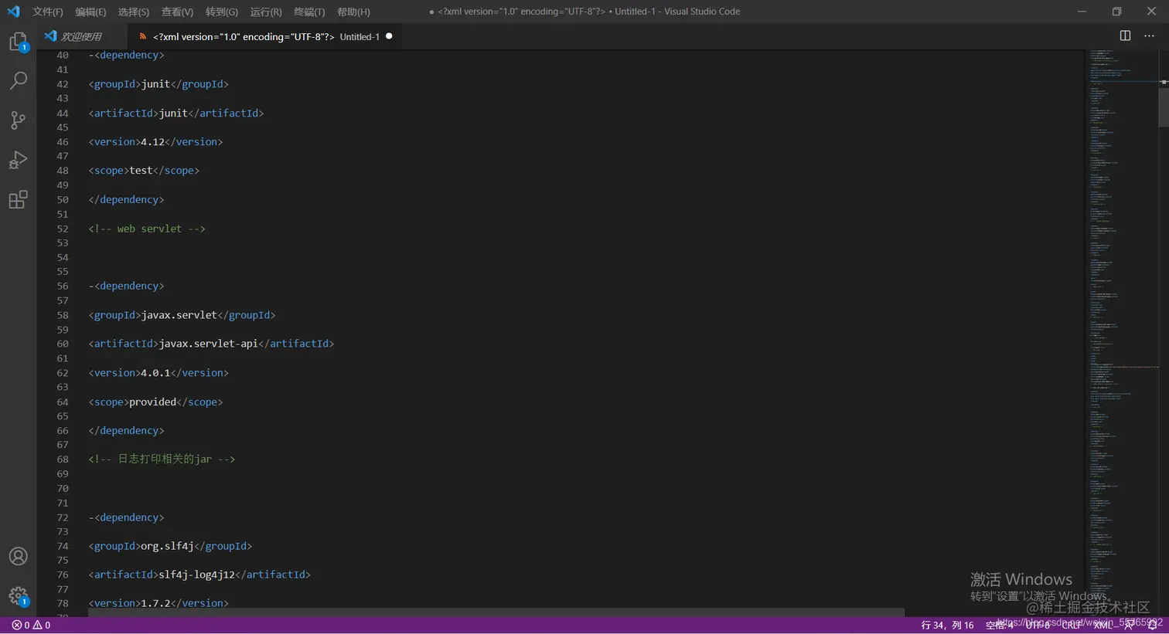
Task: Open the 终端(T) menu
Action: pyautogui.click(x=309, y=12)
